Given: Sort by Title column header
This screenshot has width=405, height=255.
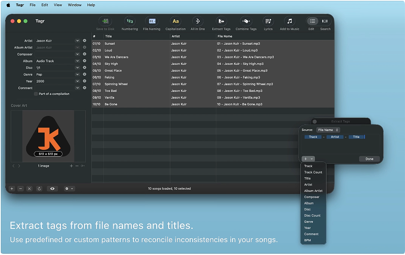Looking at the screenshot, I should tap(136, 36).
